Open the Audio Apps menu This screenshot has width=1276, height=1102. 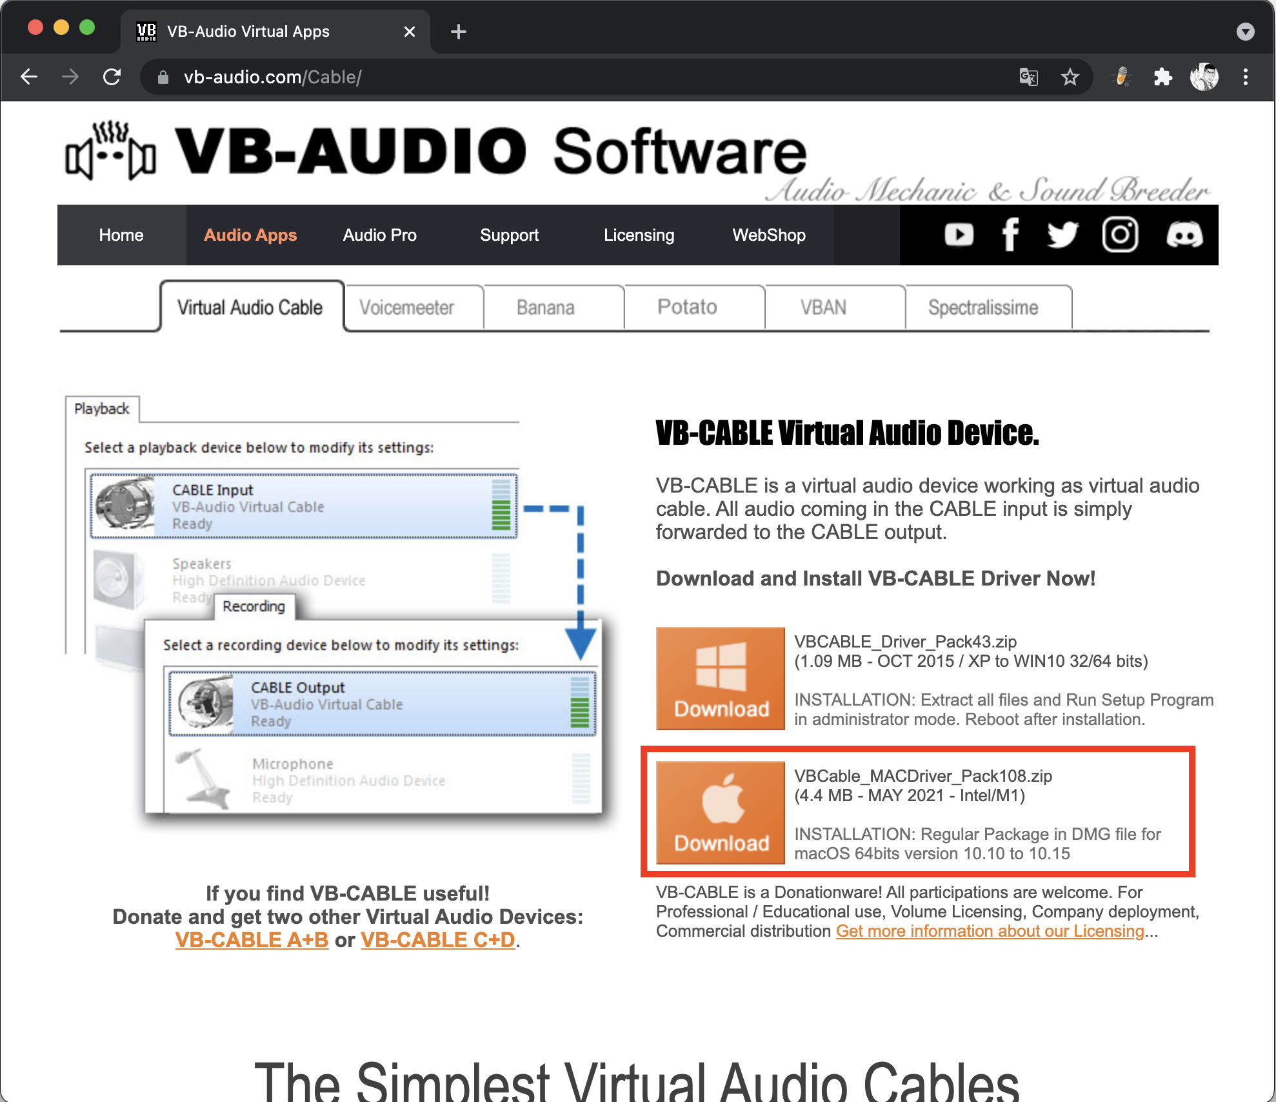tap(250, 235)
